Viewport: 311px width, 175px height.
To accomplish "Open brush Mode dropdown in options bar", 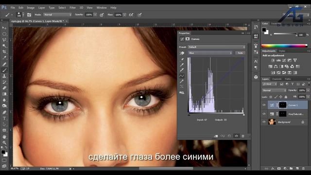I will point(57,15).
